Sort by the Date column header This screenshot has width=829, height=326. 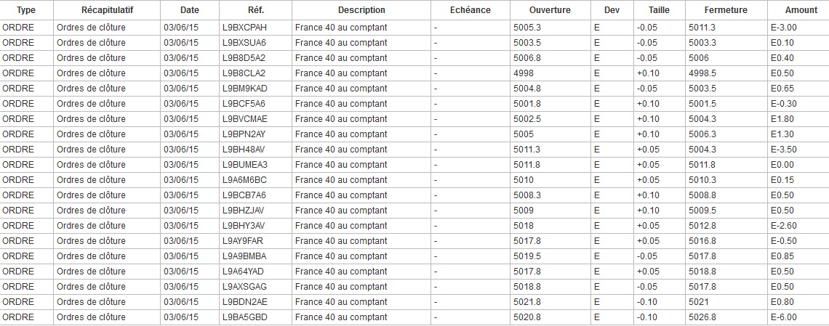pos(189,10)
